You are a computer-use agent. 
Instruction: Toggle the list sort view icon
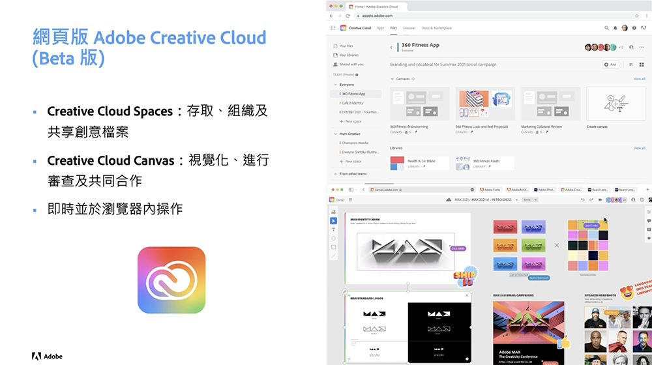[x=631, y=65]
